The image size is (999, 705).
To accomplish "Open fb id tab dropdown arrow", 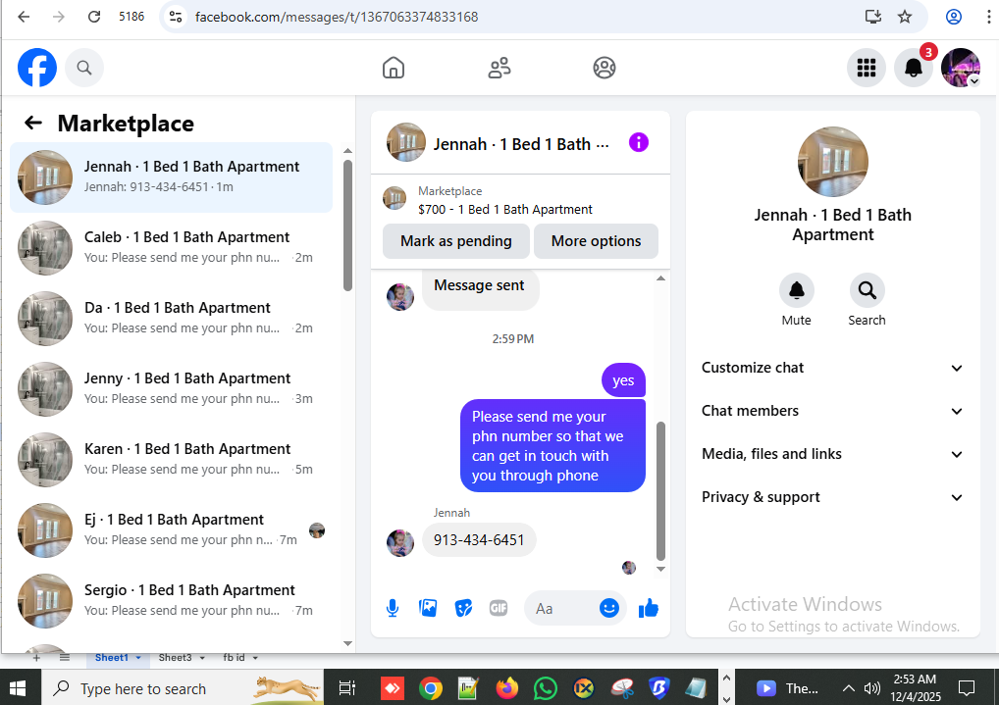I will 255,658.
